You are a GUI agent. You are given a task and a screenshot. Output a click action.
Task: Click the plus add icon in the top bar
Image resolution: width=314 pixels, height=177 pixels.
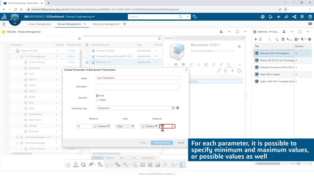click(x=279, y=17)
